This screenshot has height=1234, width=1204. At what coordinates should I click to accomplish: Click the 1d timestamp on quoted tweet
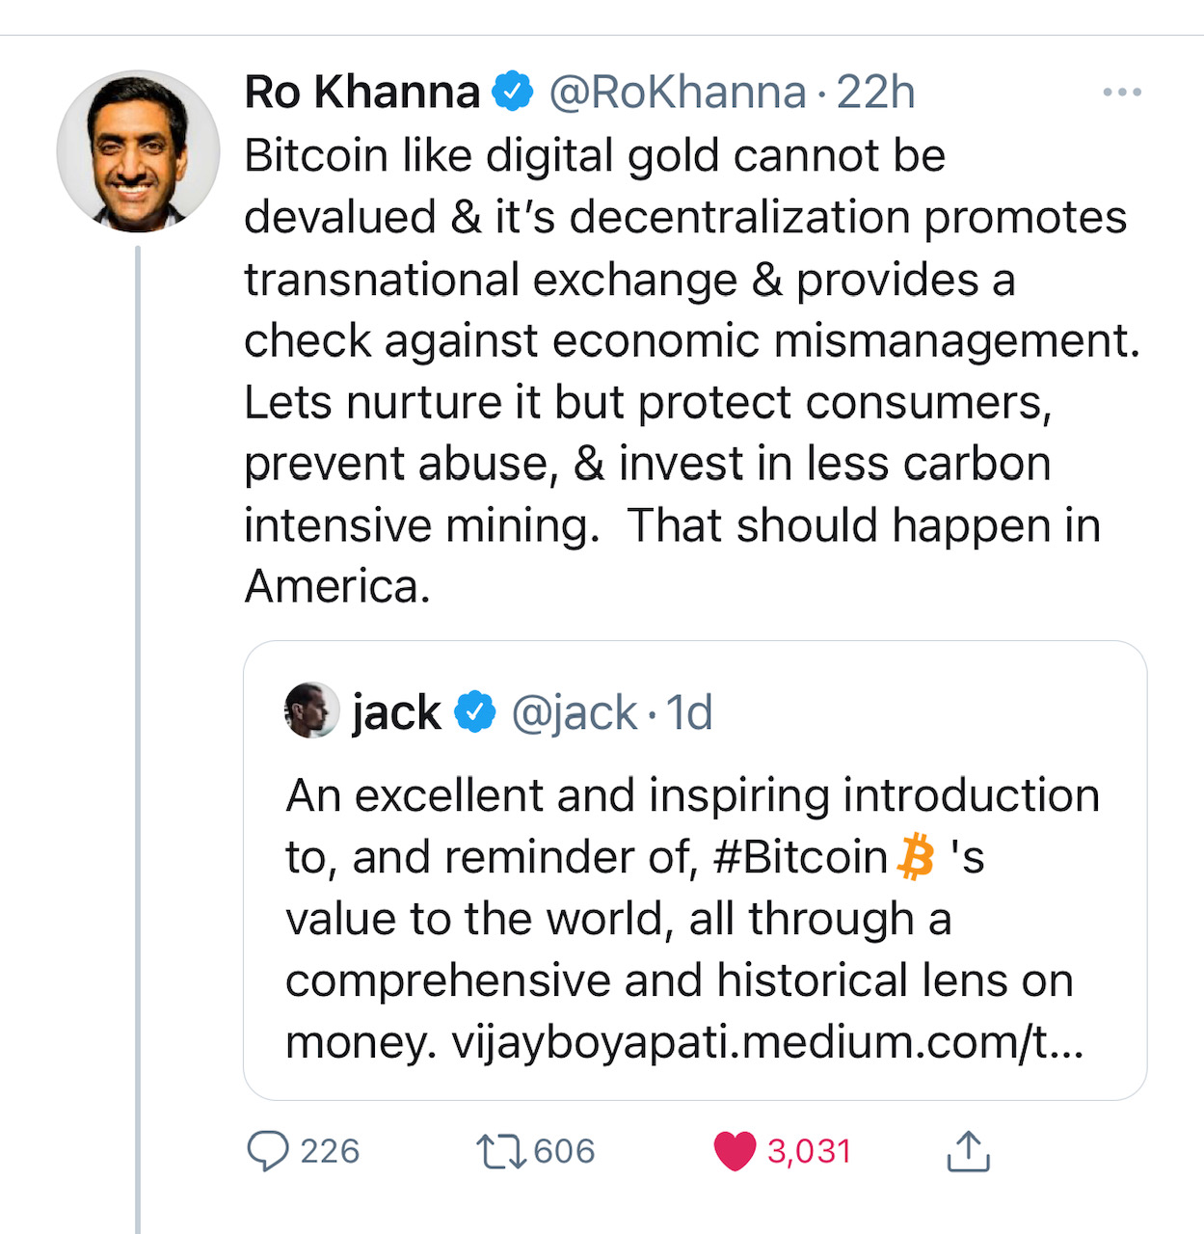[x=689, y=713]
